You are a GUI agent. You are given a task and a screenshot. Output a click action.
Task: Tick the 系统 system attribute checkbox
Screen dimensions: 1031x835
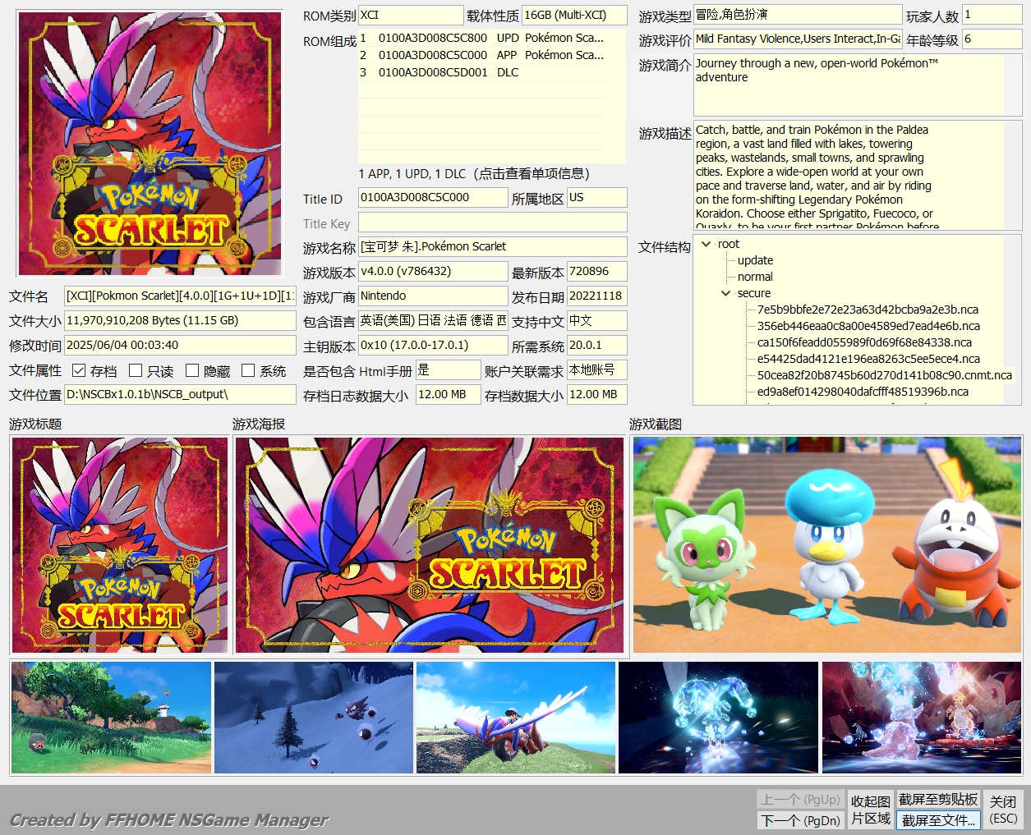point(248,371)
